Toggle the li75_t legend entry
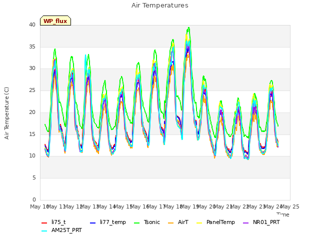Screen dimensions: 320x240 point(53,222)
